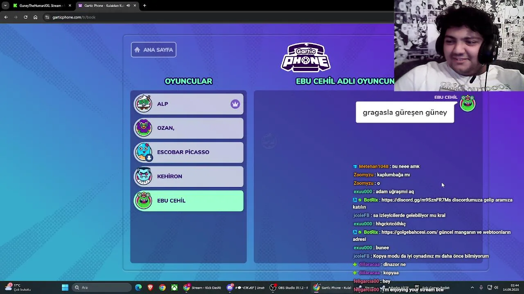Click the microphone tray icon
This screenshot has height=294, width=524.
point(481,287)
